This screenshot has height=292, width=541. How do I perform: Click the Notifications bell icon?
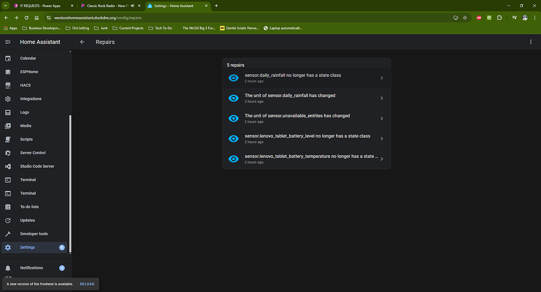(8, 268)
